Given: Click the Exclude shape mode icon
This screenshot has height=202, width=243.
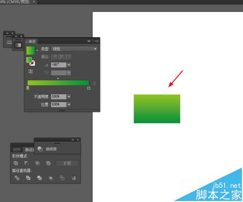Looking at the screenshot, I should click(x=48, y=163).
